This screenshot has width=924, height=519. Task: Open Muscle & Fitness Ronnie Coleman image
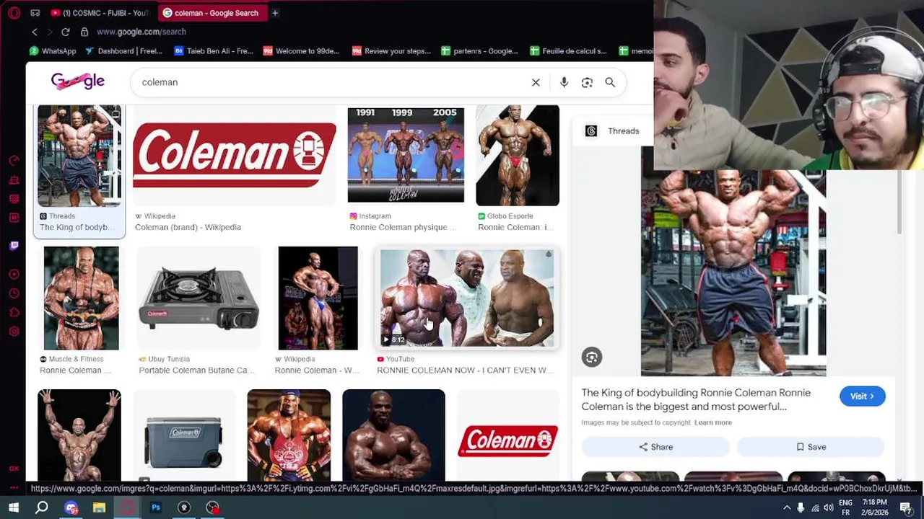81,298
